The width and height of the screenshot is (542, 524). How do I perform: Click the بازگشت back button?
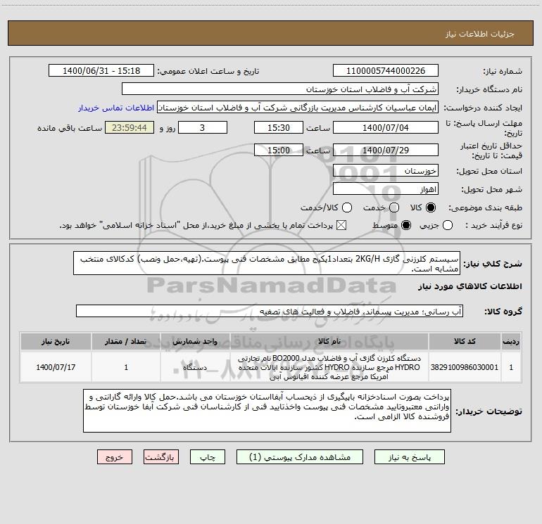click(x=161, y=457)
